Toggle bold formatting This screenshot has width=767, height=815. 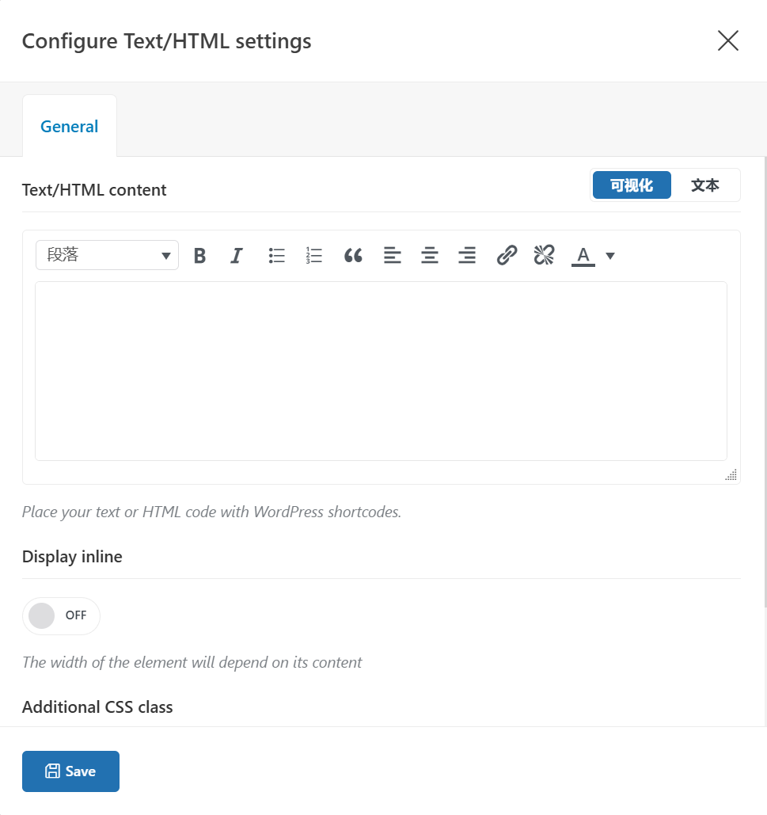pos(199,256)
